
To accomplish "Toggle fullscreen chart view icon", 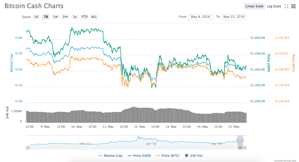I will coord(286,6).
